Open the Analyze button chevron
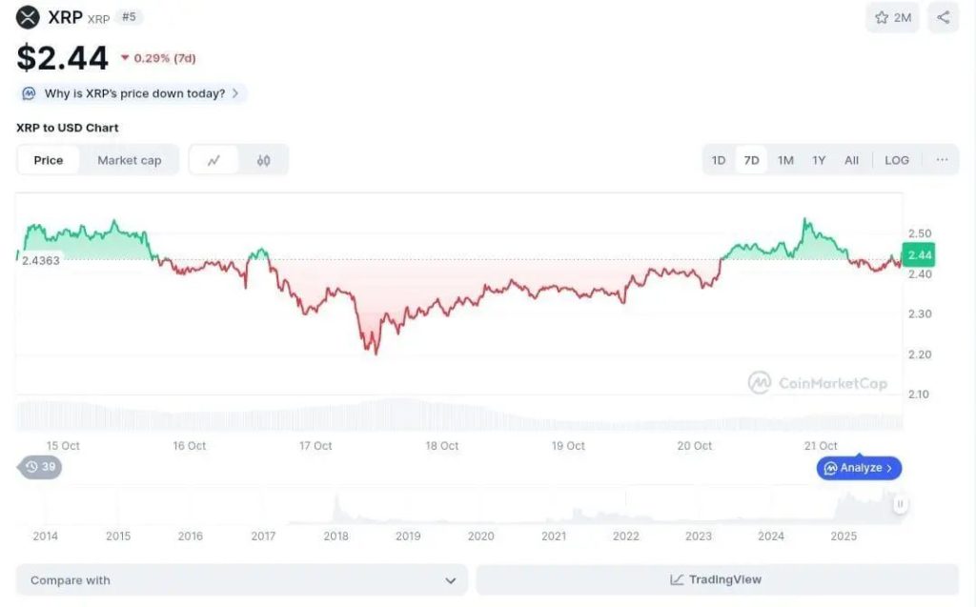The width and height of the screenshot is (976, 607). point(889,468)
